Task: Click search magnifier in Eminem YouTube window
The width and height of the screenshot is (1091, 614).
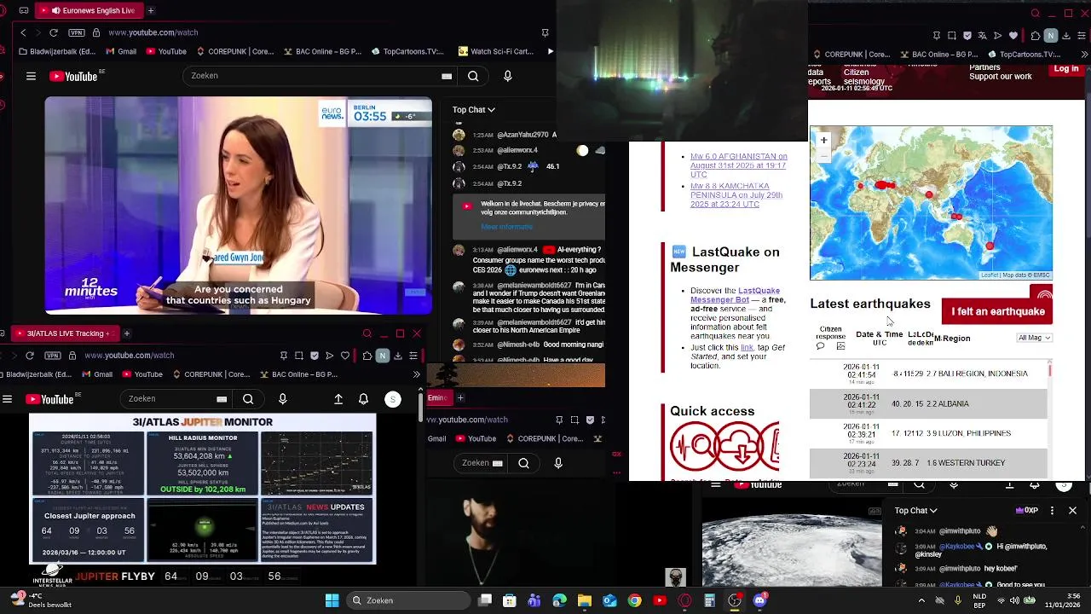Action: point(523,463)
